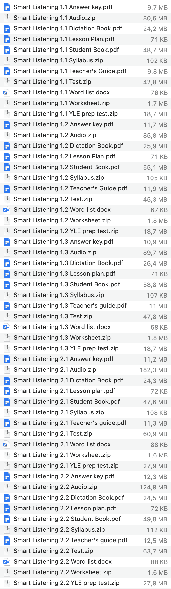Click the PDF icon of Smart Listening 1.3 Teacher's guide.pdf
Image resolution: width=171 pixels, height=589 pixels.
[x=7, y=306]
